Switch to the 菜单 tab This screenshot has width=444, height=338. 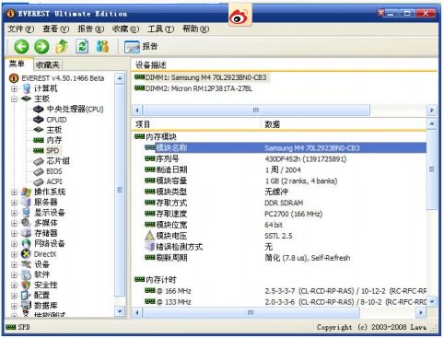click(x=17, y=64)
